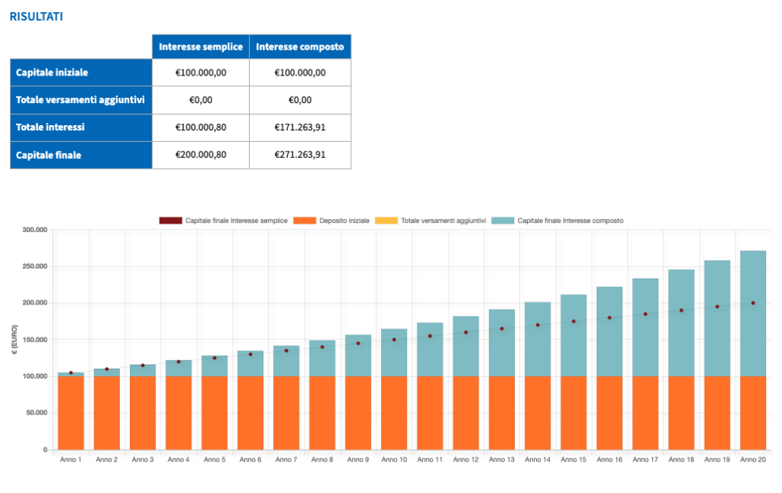Click the Totale versamenti aggiuntivi row header
The width and height of the screenshot is (782, 493).
81,100
